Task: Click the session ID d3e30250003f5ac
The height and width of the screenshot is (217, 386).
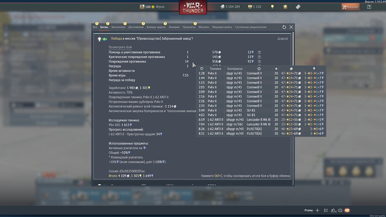Action: click(x=132, y=171)
